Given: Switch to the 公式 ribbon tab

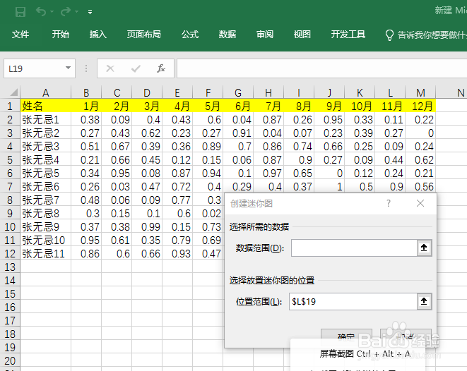Looking at the screenshot, I should coord(190,35).
